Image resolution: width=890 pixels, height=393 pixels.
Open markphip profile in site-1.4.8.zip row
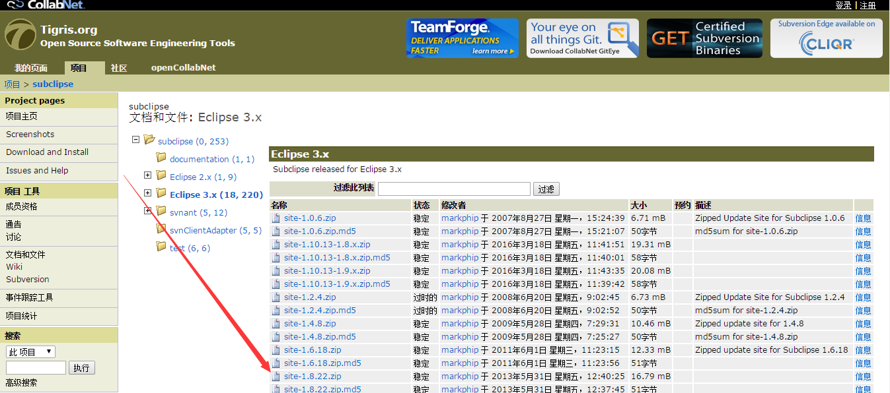point(460,324)
